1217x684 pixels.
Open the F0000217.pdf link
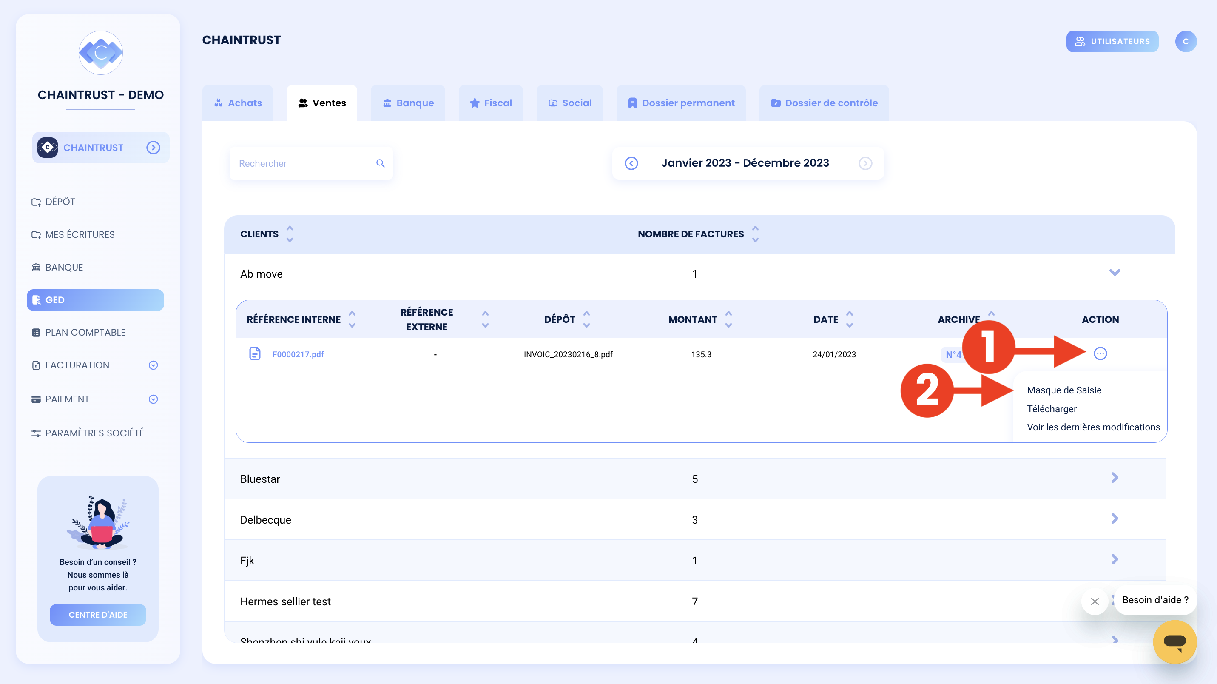click(298, 354)
